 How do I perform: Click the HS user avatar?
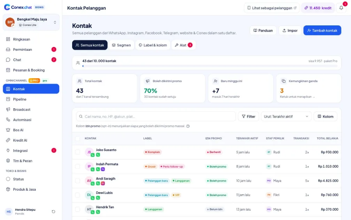tap(9, 211)
